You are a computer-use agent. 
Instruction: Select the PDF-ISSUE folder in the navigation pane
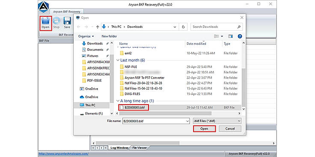click(92, 81)
